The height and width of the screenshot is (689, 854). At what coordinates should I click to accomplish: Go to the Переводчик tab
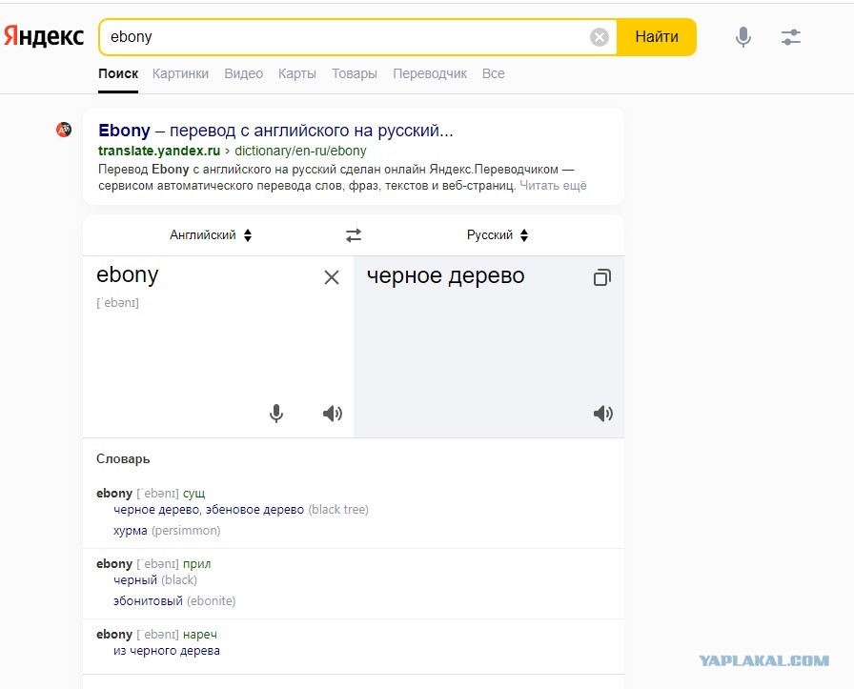tap(430, 73)
